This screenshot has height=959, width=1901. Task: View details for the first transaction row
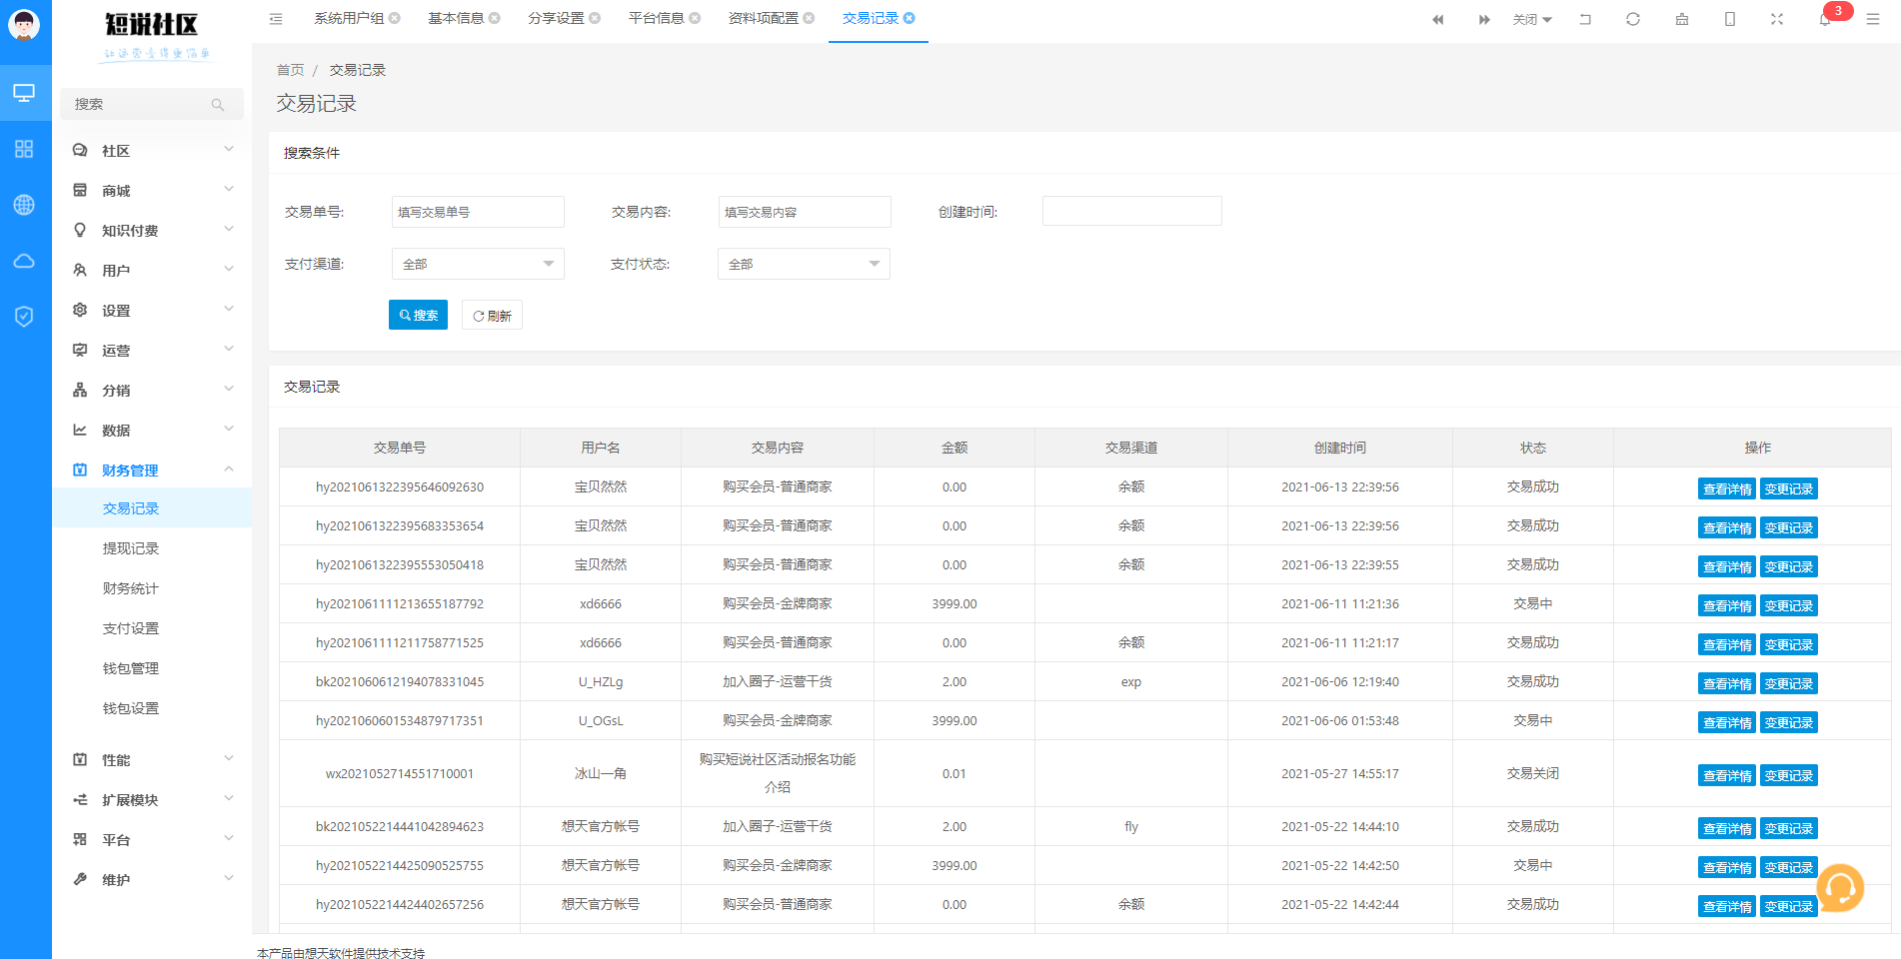pyautogui.click(x=1726, y=488)
